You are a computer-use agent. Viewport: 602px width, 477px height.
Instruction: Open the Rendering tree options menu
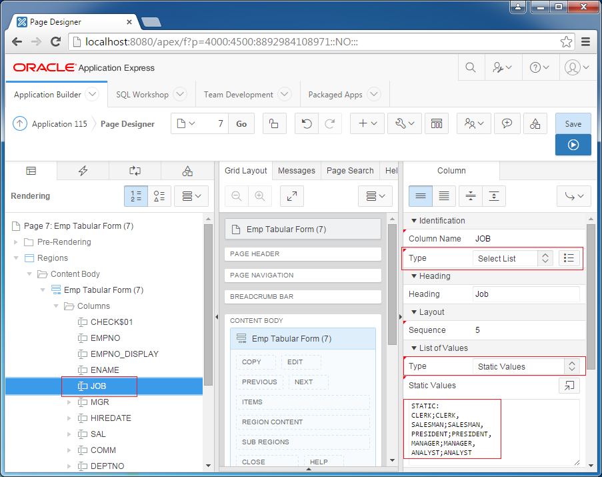click(191, 196)
